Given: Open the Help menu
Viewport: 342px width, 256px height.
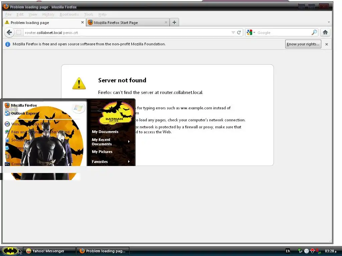Looking at the screenshot, I should pyautogui.click(x=102, y=14).
